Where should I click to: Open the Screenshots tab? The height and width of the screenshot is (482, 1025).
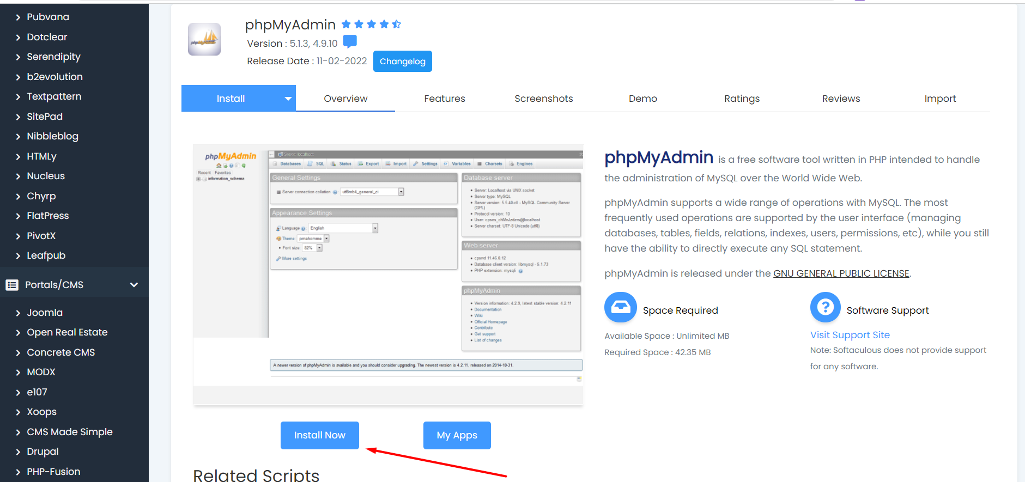coord(544,99)
